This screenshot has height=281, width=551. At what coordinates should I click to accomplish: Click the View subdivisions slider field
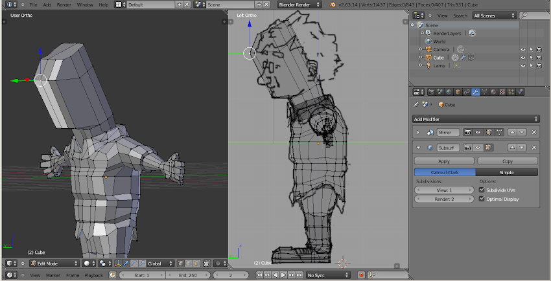[444, 190]
